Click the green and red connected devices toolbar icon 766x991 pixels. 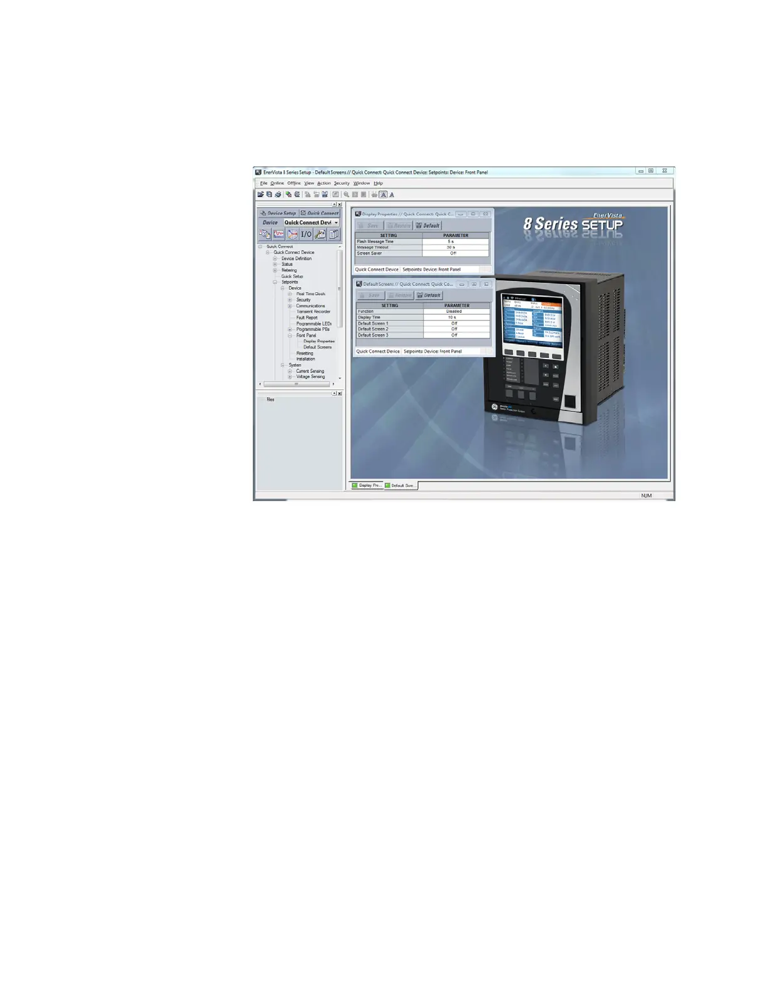click(289, 195)
